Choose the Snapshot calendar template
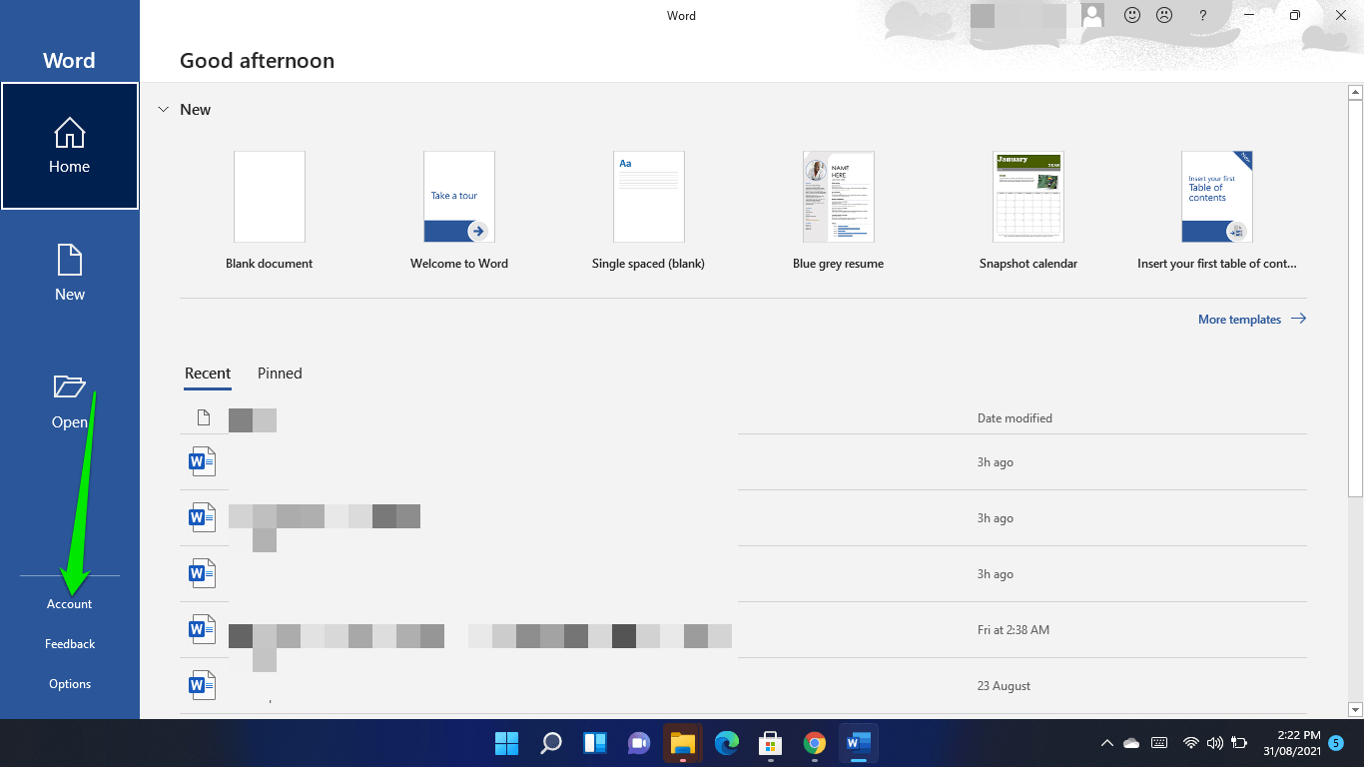The image size is (1364, 767). (1028, 197)
